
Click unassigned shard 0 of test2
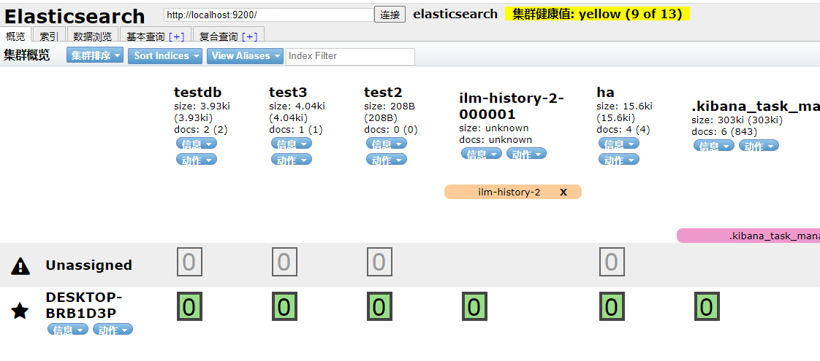coord(379,262)
